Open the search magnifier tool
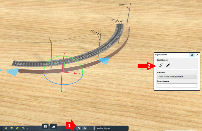 pyautogui.click(x=6, y=128)
